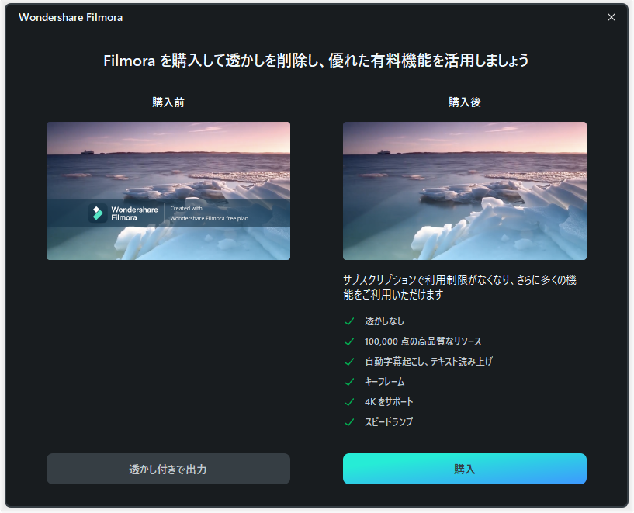634x513 pixels.
Task: Click the Filmora logo in watermark preview
Action: click(x=98, y=213)
